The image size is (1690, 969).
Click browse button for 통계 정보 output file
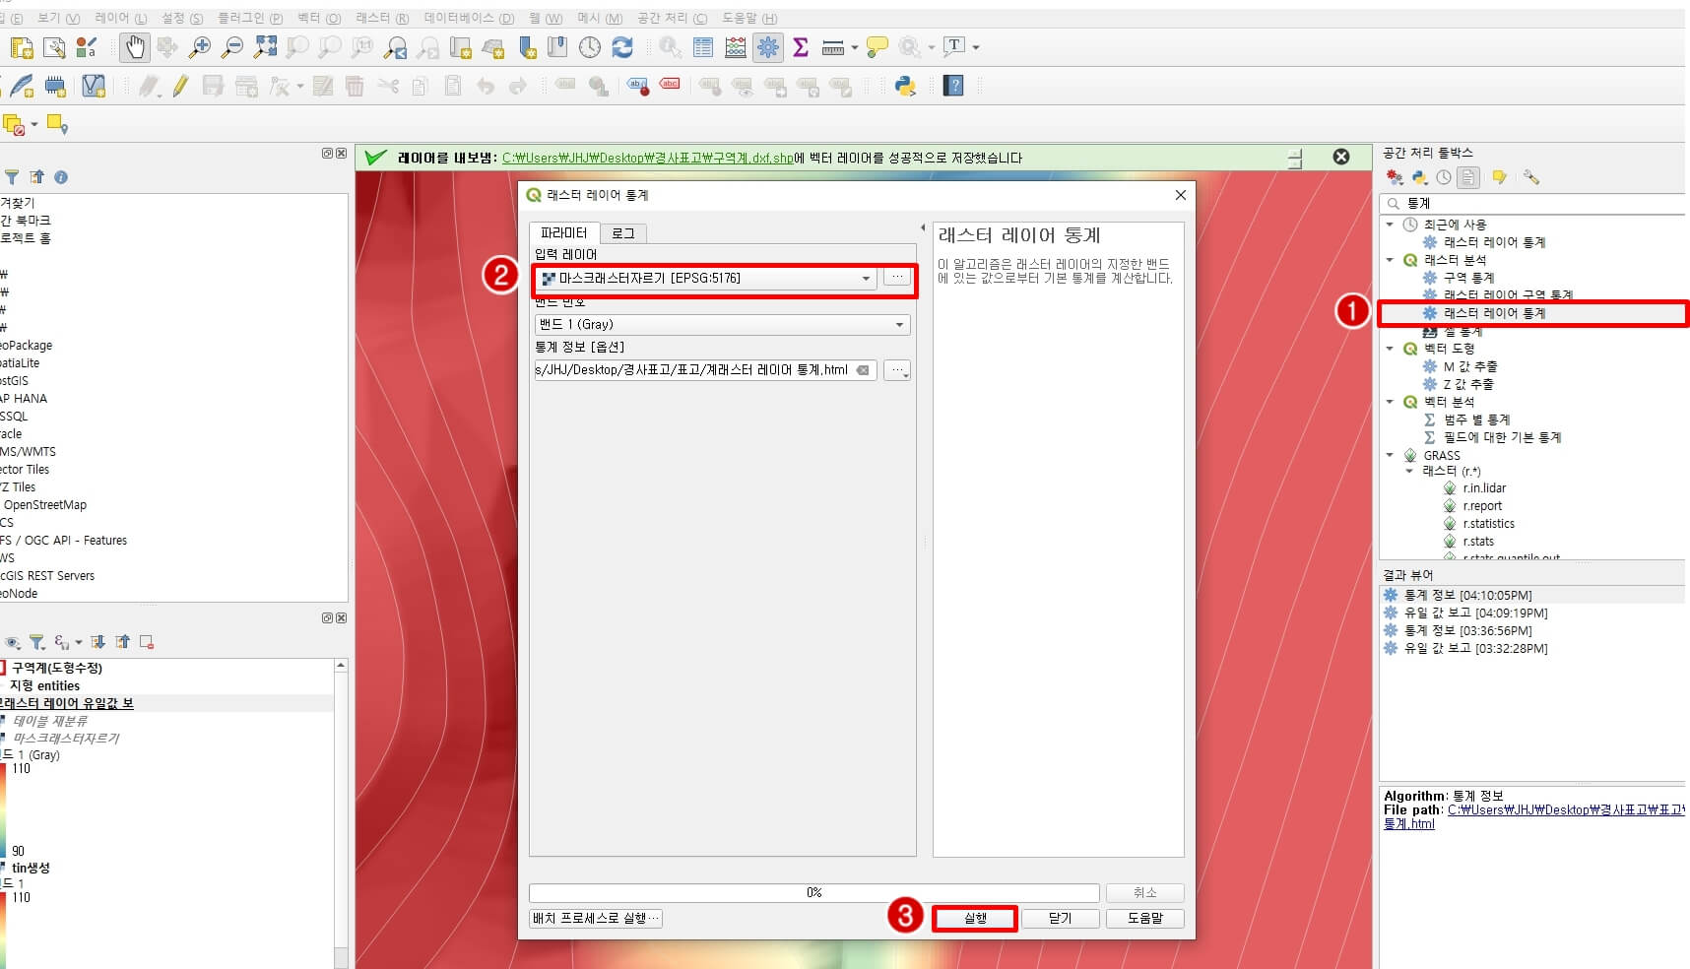[896, 370]
